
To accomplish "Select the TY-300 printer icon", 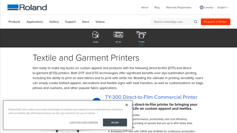I will pos(141,35).
